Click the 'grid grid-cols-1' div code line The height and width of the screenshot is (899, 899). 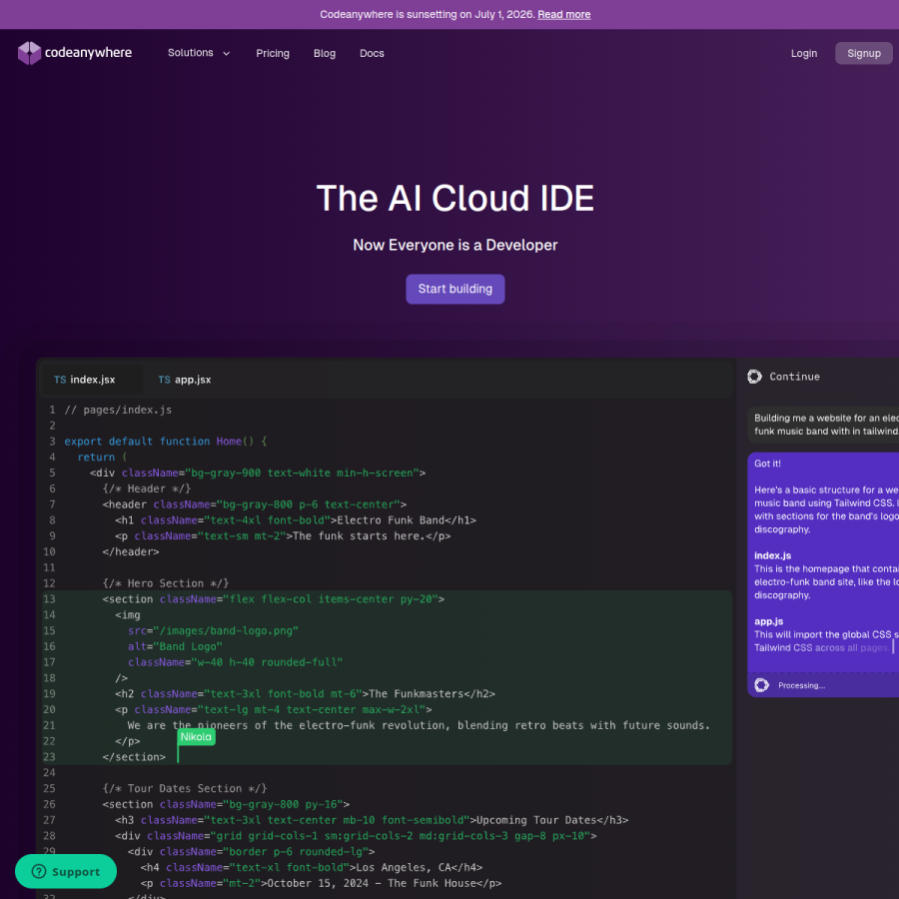[356, 836]
